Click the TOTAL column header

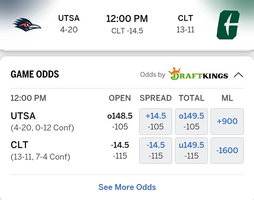[x=192, y=98]
